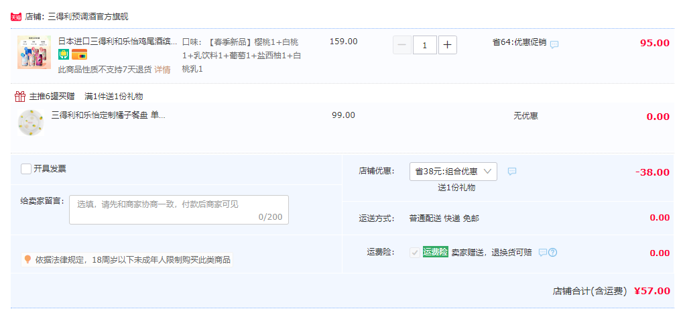Image resolution: width=685 pixels, height=313 pixels.
Task: Click the 无优惠 text in the gift row
Action: pyautogui.click(x=525, y=116)
